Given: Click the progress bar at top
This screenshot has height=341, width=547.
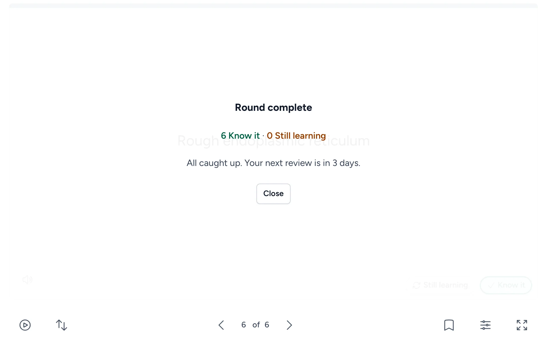Looking at the screenshot, I should pyautogui.click(x=273, y=5).
